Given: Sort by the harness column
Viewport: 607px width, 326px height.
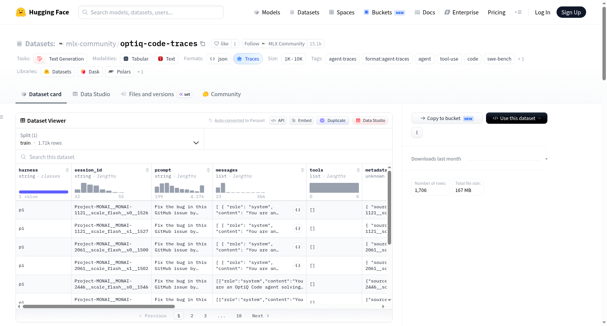Looking at the screenshot, I should pos(67,170).
